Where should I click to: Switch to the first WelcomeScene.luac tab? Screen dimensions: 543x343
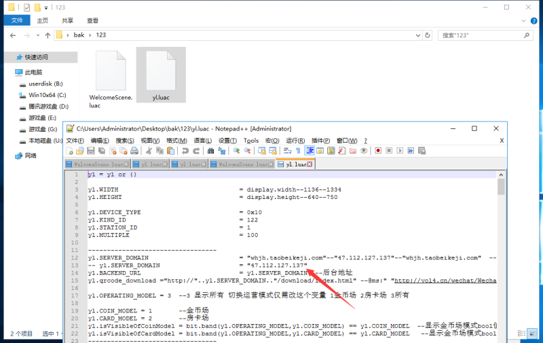tap(96, 164)
